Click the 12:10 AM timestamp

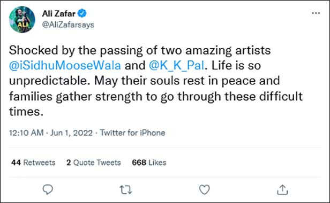(26, 133)
